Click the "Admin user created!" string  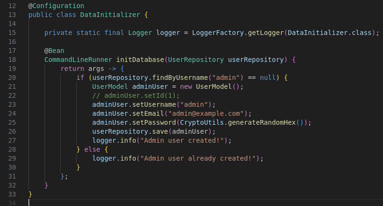point(182,140)
